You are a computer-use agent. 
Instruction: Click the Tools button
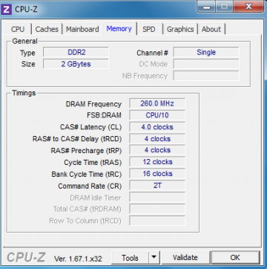pos(130,258)
